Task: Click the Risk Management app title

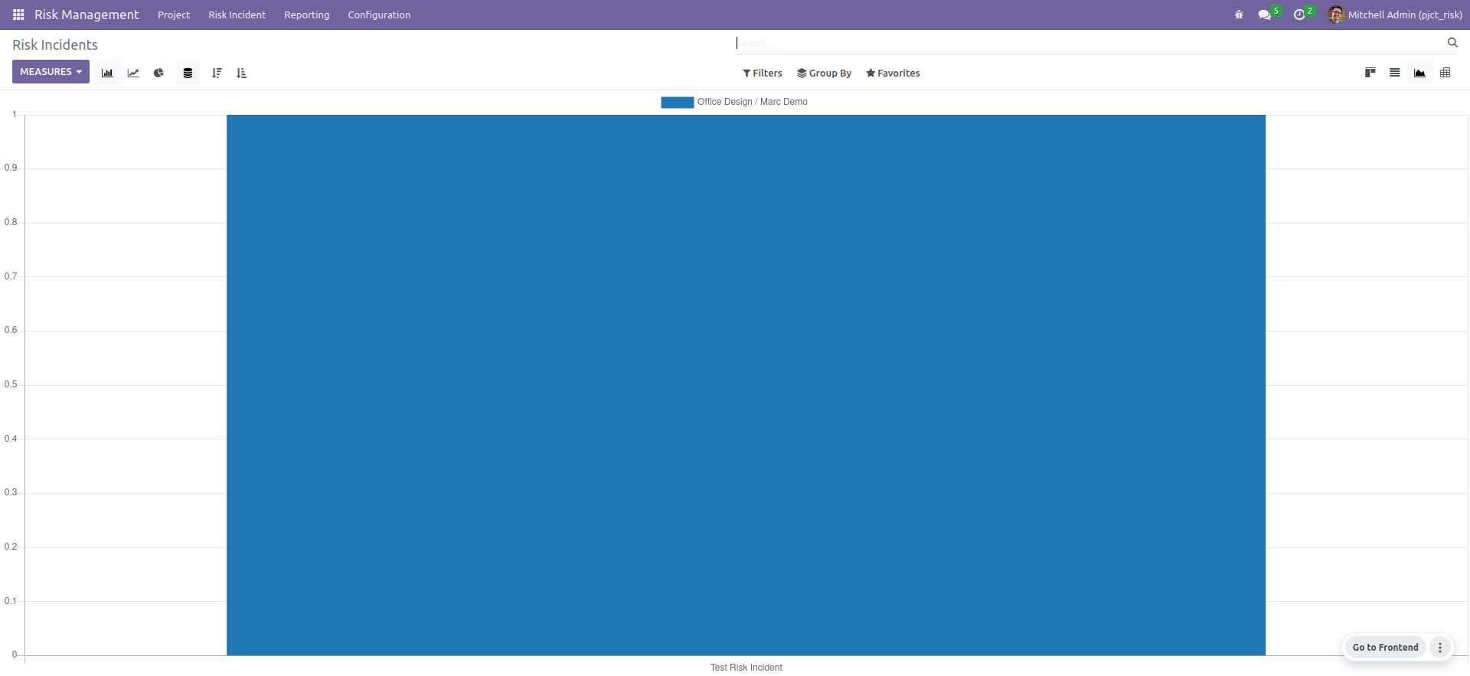Action: [x=87, y=15]
